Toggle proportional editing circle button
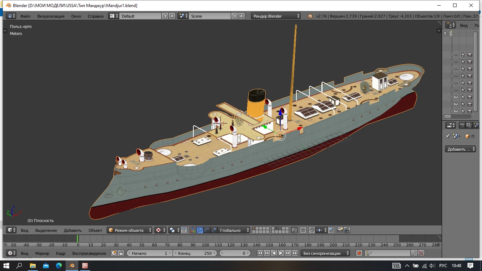 303,230
